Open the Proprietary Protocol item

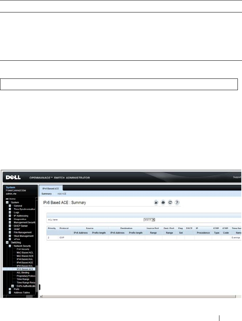tap(26, 276)
